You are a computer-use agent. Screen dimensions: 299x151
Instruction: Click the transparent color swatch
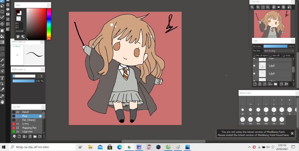pyautogui.click(x=18, y=18)
